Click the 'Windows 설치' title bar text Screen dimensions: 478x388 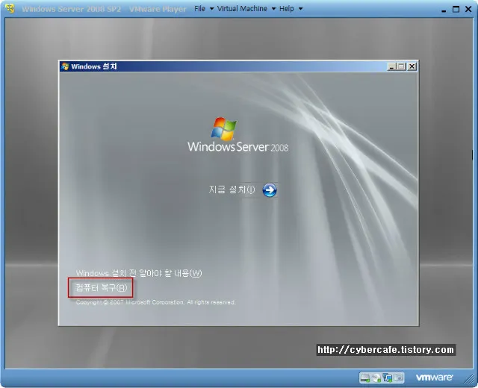[x=94, y=66]
